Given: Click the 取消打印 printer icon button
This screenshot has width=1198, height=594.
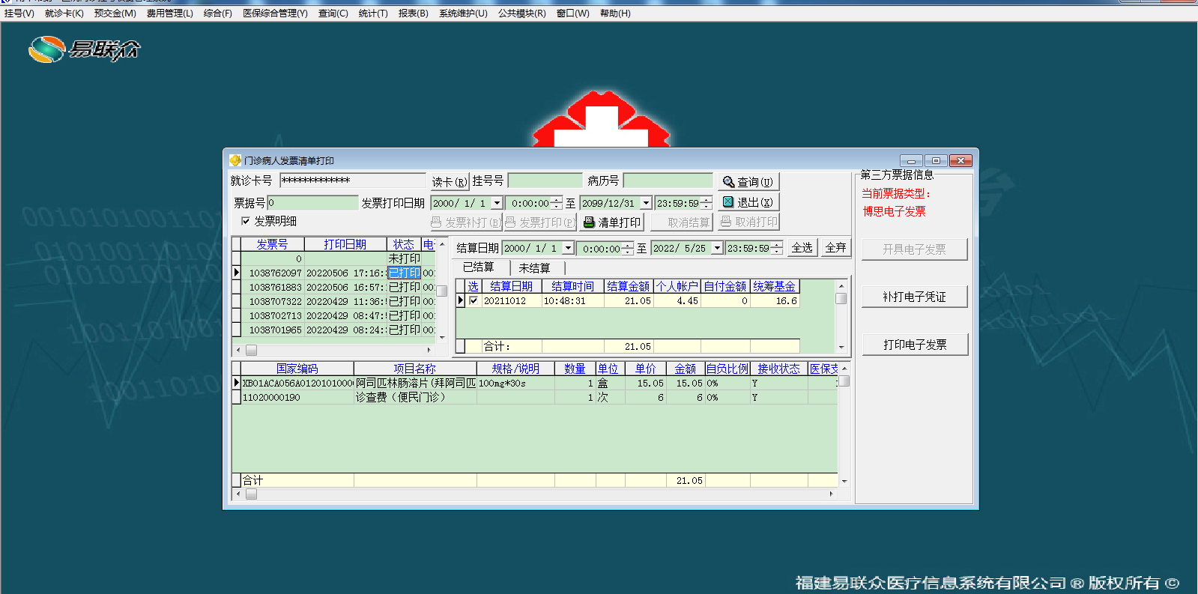Looking at the screenshot, I should coord(748,222).
